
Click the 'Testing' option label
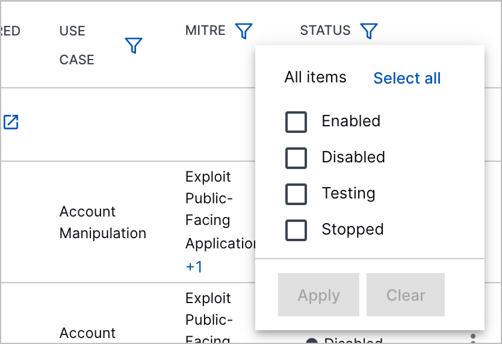click(349, 193)
